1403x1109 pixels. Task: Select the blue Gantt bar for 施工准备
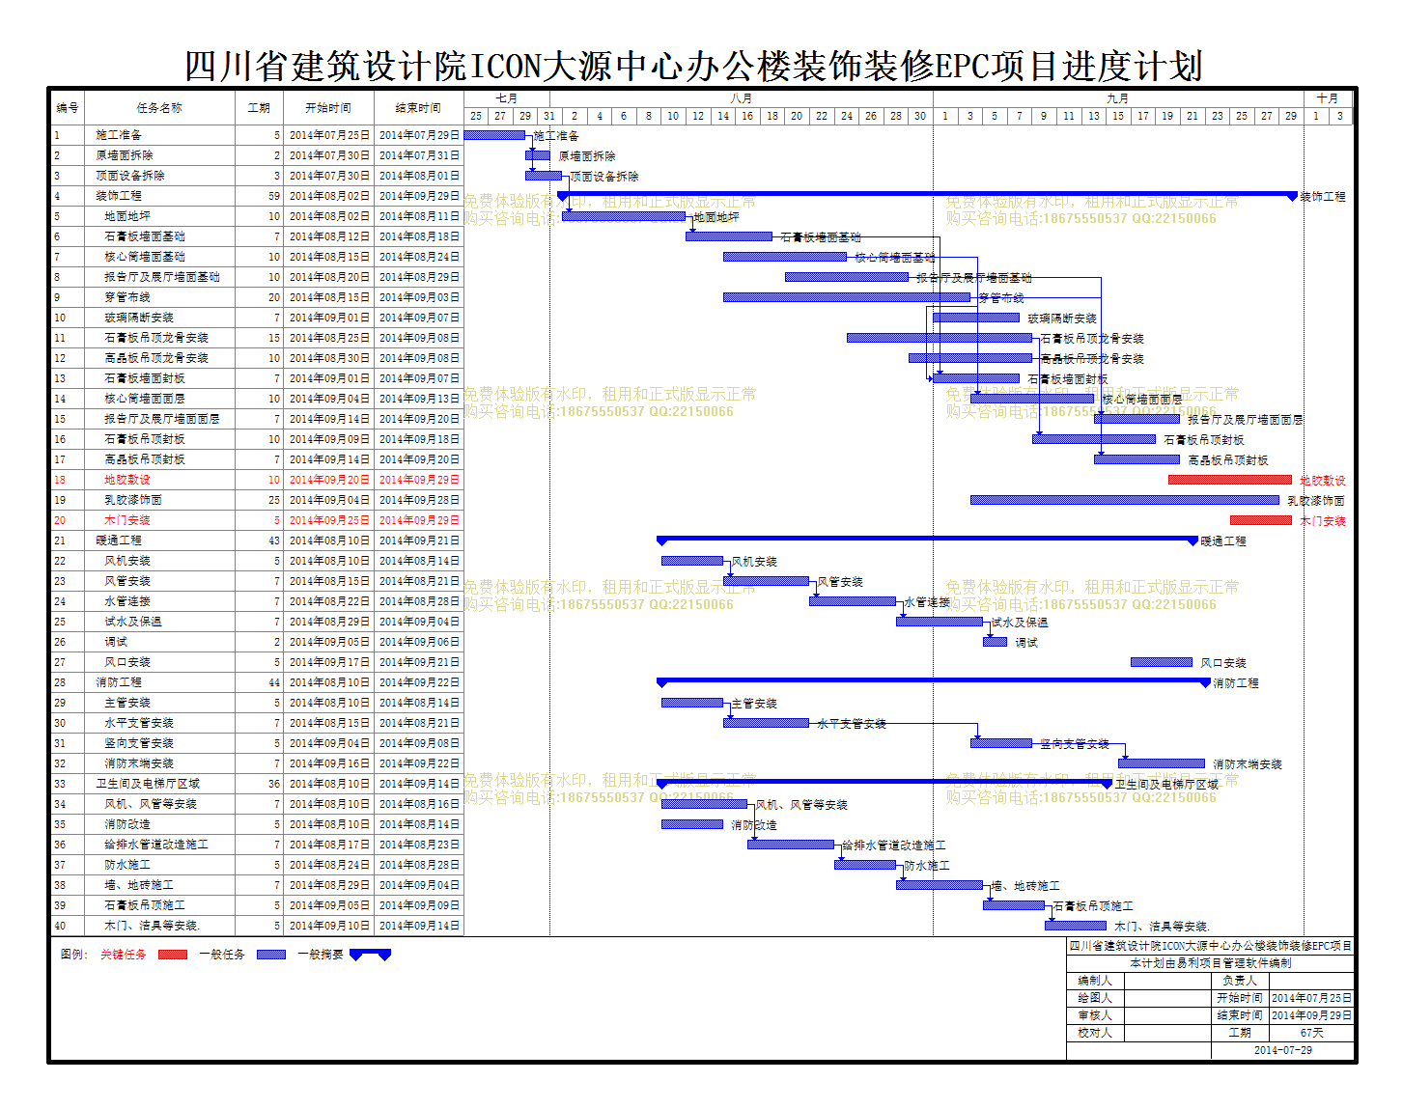tap(494, 135)
